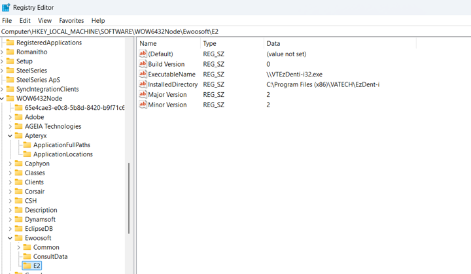Screen dimensions: 471x274
Task: Select the SteelSeries key label
Action: click(31, 71)
